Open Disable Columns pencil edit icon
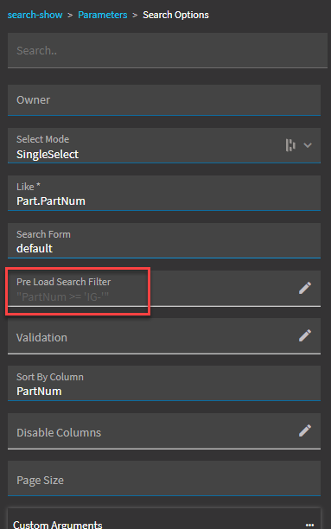Screen dimensions: 331x529 pyautogui.click(x=305, y=430)
